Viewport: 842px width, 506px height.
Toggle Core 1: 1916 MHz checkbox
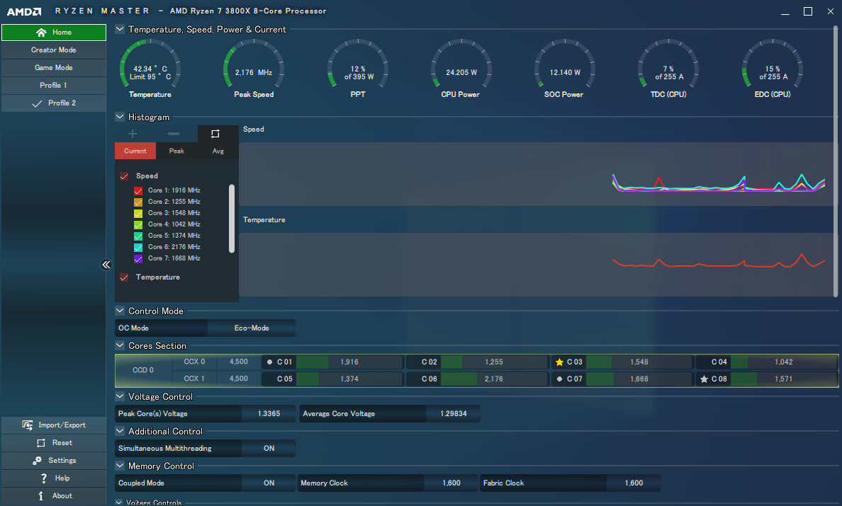pyautogui.click(x=138, y=191)
